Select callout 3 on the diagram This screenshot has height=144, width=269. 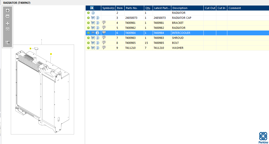(x=30, y=49)
